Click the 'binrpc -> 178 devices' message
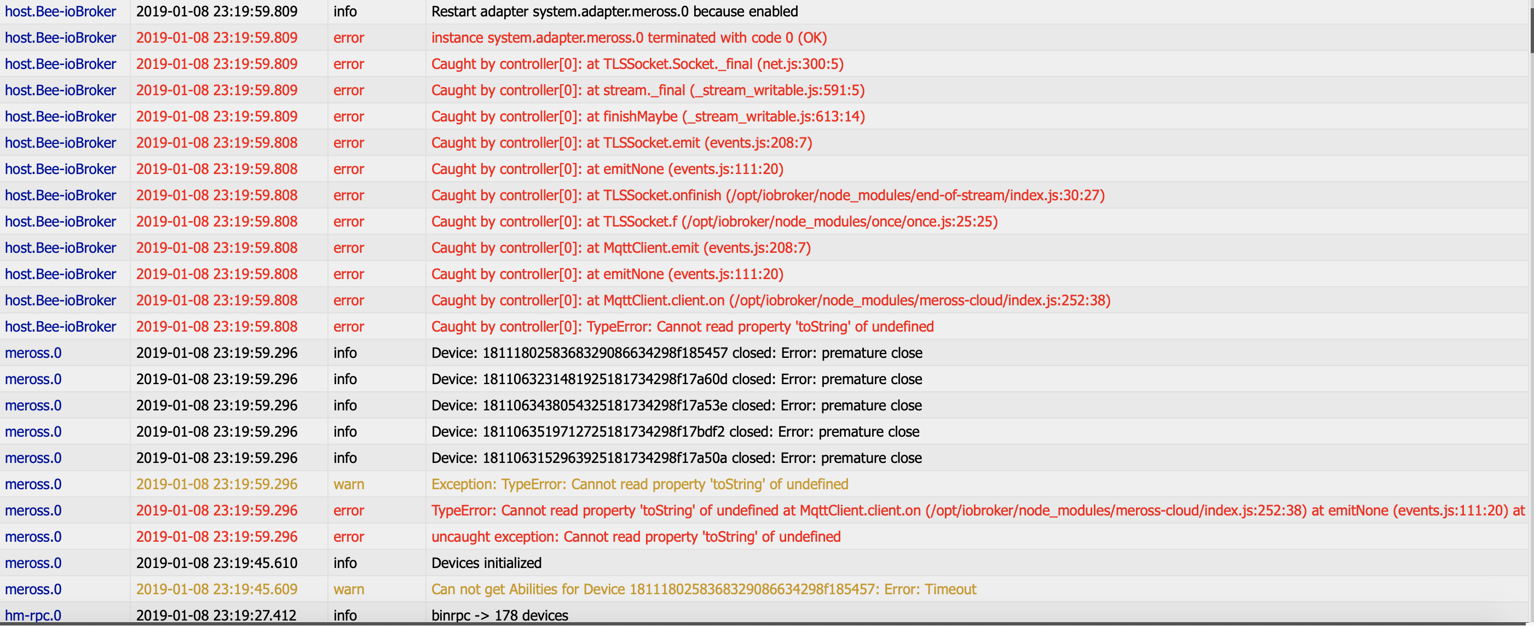The height and width of the screenshot is (626, 1534). [500, 615]
